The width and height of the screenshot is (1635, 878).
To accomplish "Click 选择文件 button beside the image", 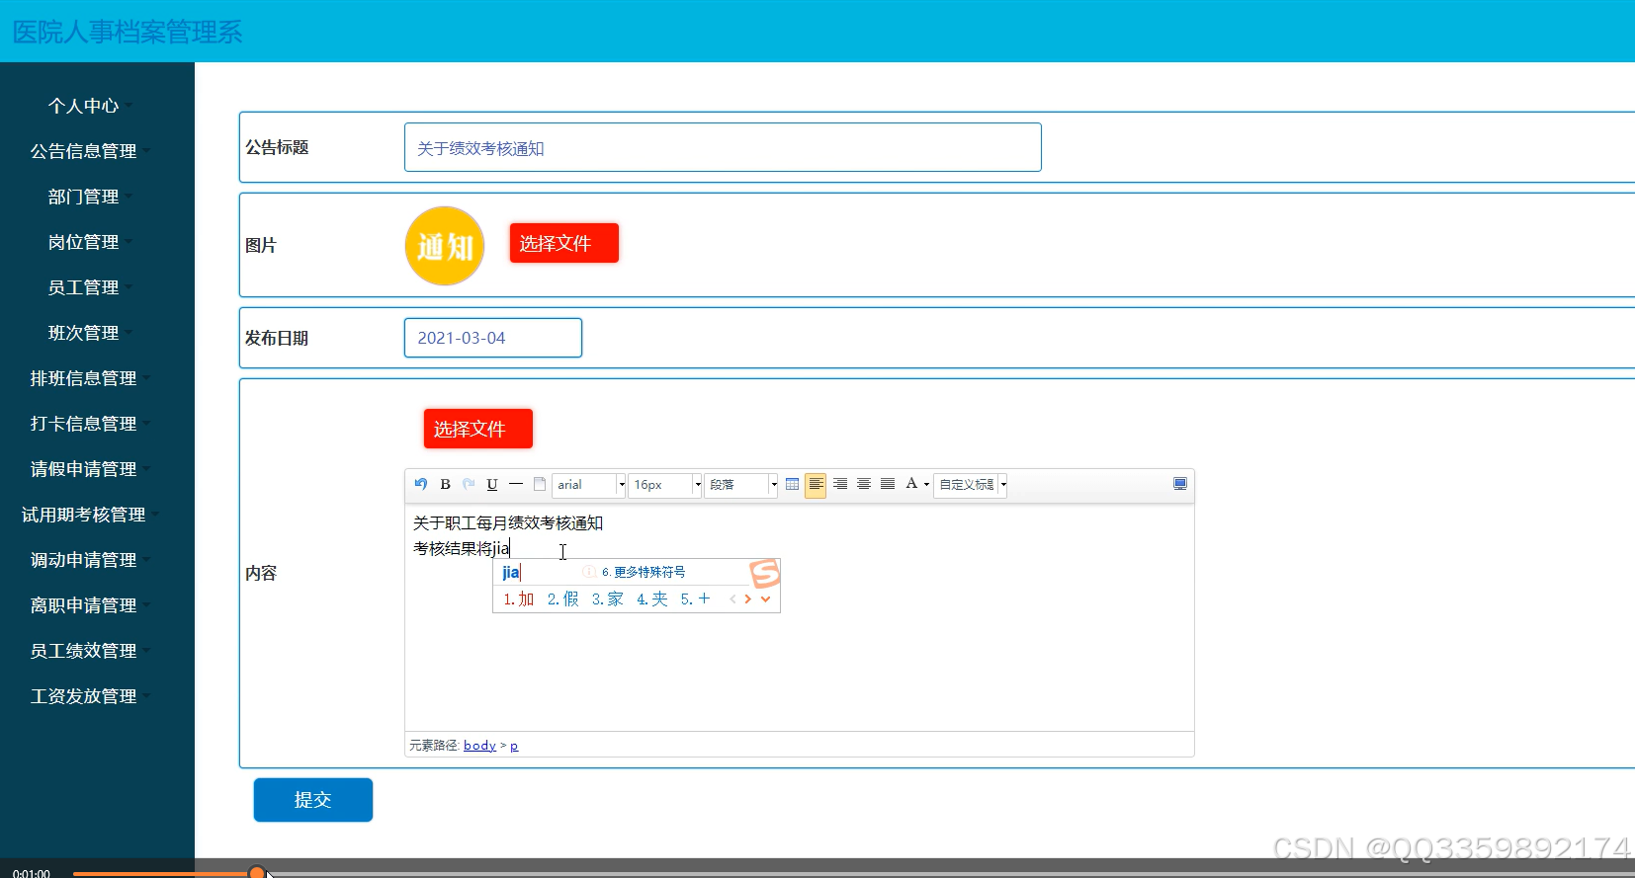I will 563,243.
